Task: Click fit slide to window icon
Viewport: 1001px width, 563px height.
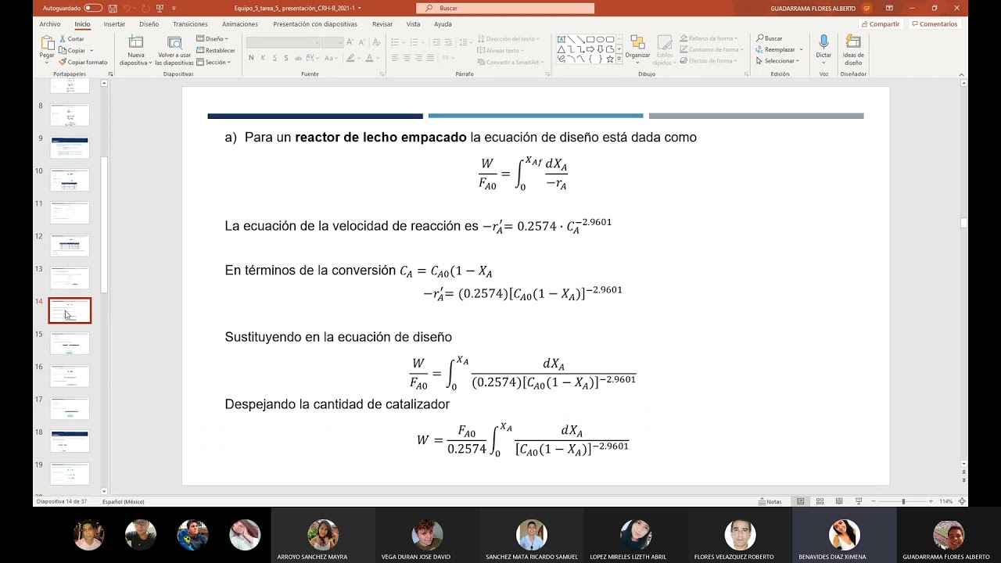Action: point(962,501)
